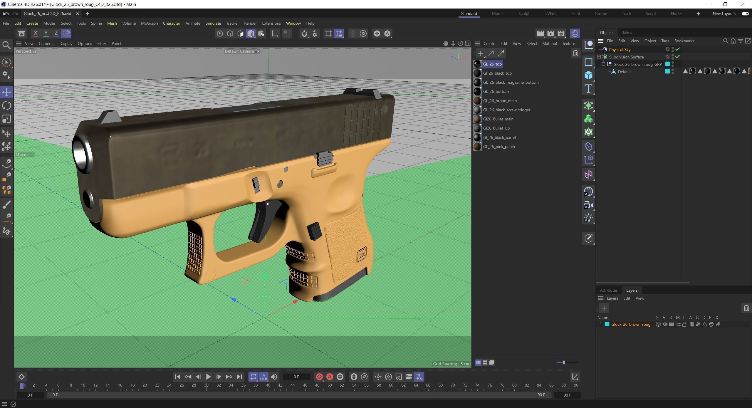Collapse the Glock_26_brown_roug_GRP tree node
752x408 pixels.
click(x=603, y=64)
